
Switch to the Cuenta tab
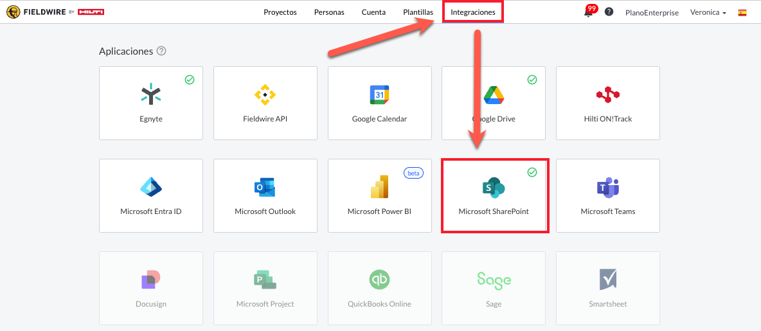(373, 13)
